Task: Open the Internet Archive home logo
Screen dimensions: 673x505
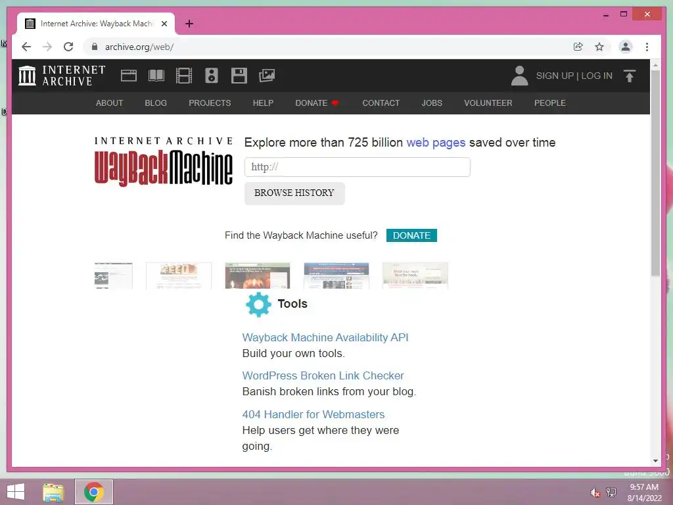Action: [62, 76]
